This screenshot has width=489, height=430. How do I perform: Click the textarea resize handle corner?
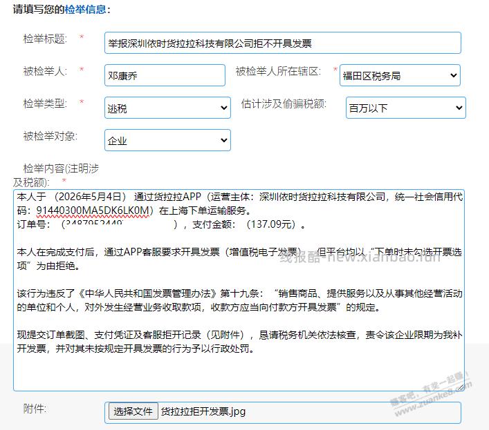[x=461, y=387]
